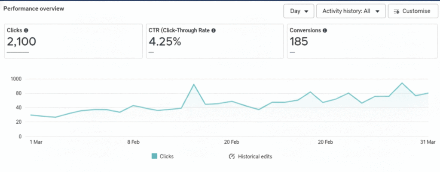Click the first sharp spike on chart line
Screen dimensions: 440x172
(194, 85)
